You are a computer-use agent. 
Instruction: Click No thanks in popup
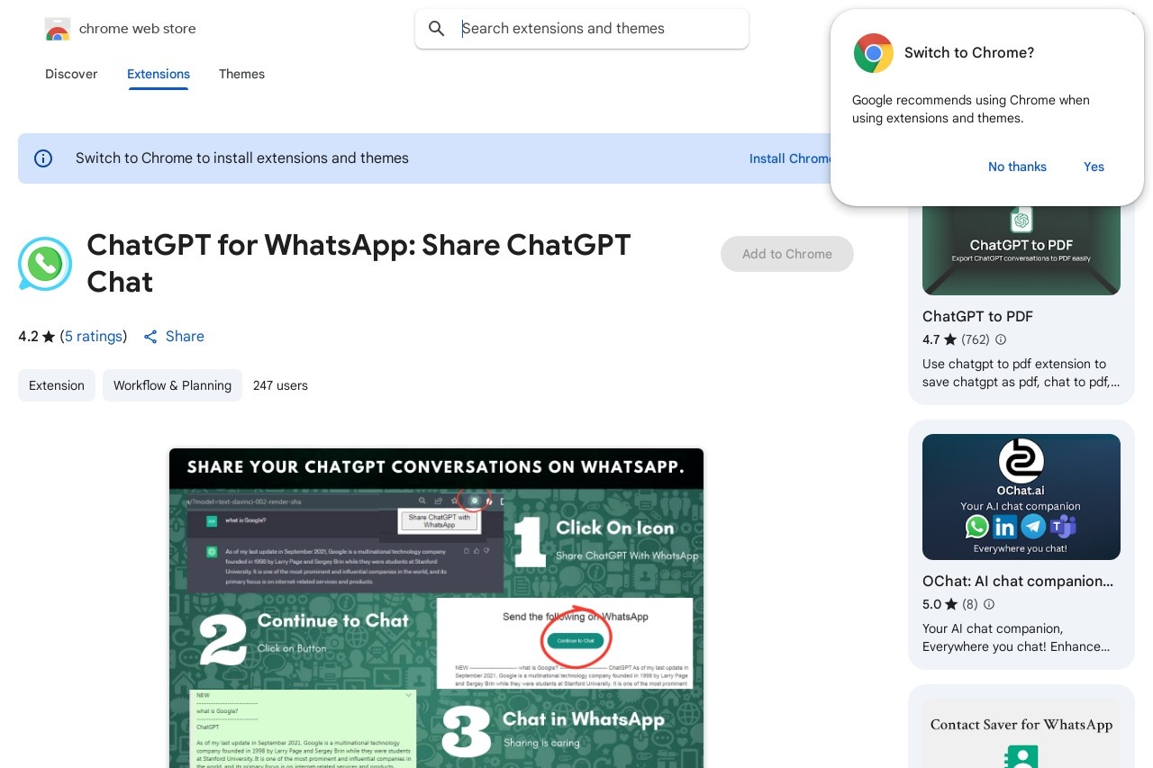click(x=1017, y=167)
